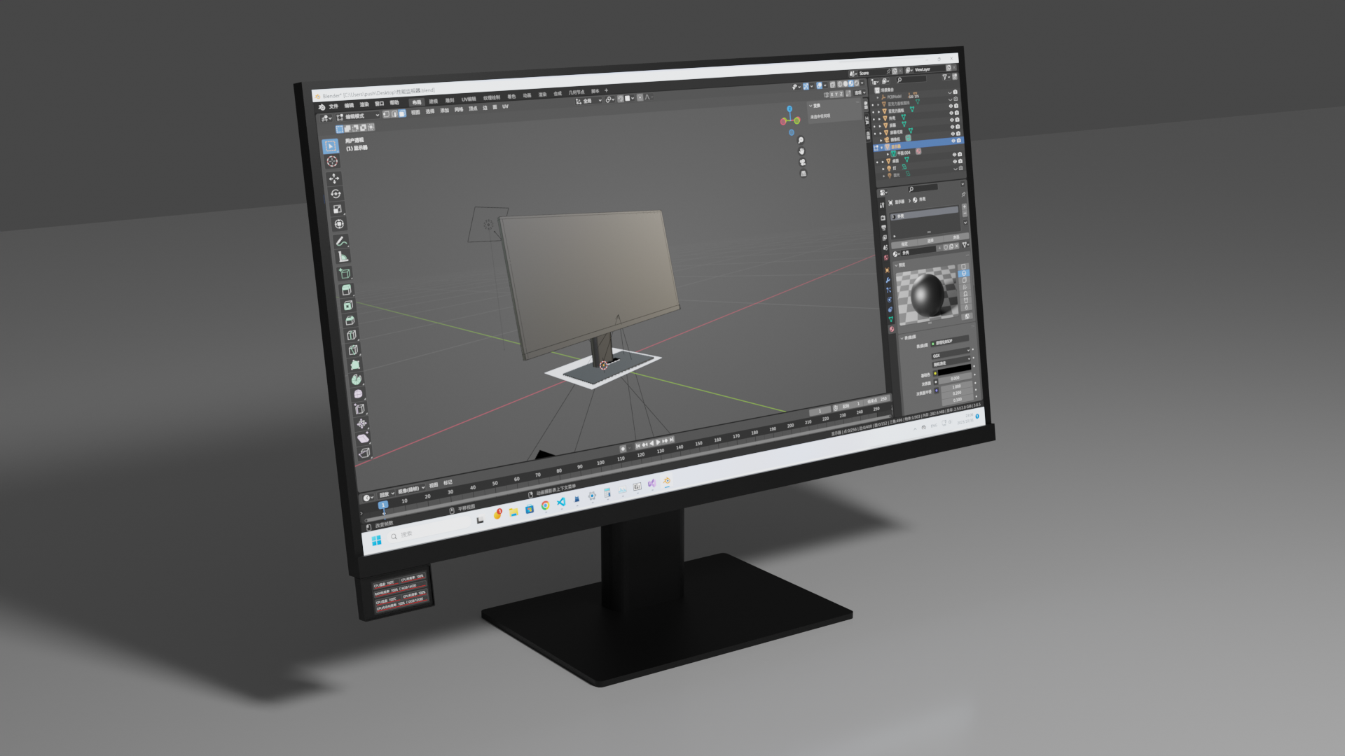1345x756 pixels.
Task: Click the 指定 material assign button
Action: (x=904, y=244)
